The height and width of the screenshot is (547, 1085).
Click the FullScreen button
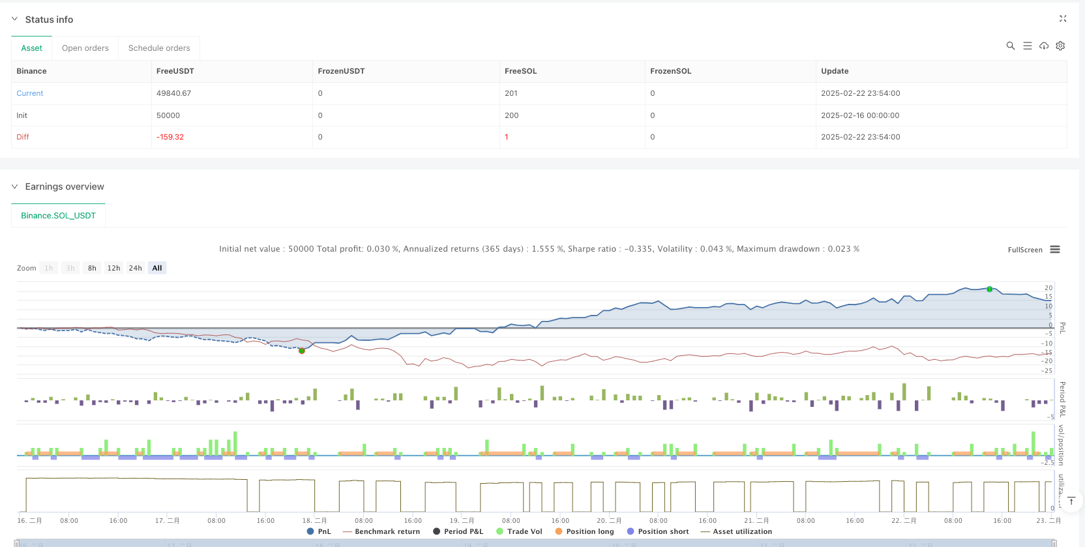[1025, 250]
